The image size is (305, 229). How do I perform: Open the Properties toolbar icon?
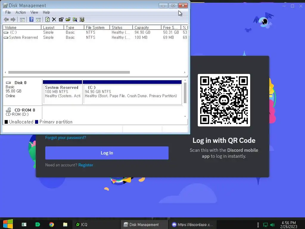tap(61, 19)
